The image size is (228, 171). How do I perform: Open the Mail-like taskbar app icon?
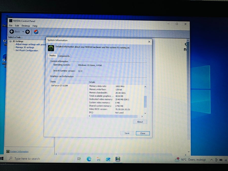[x=108, y=159]
